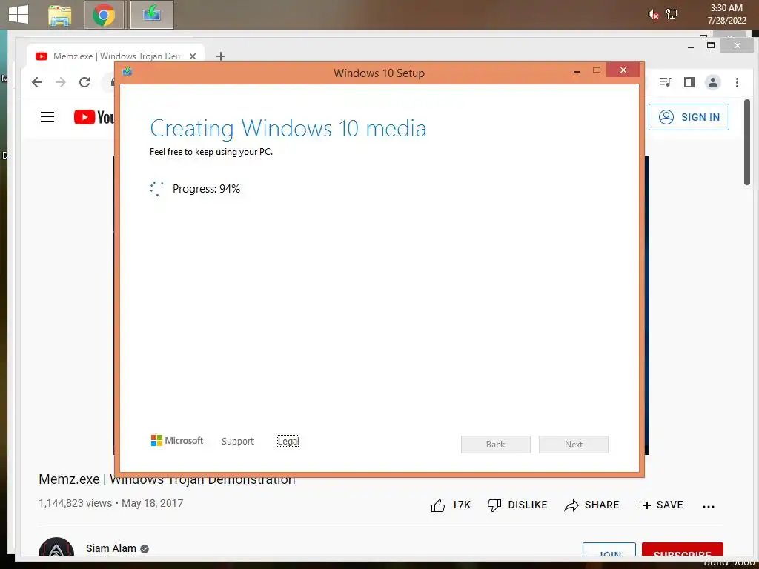Click the muted volume tray icon

coord(653,15)
